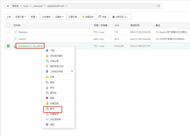190x136 pixels.
Task: Click the archive icon for 创建压缩
Action: [47, 103]
